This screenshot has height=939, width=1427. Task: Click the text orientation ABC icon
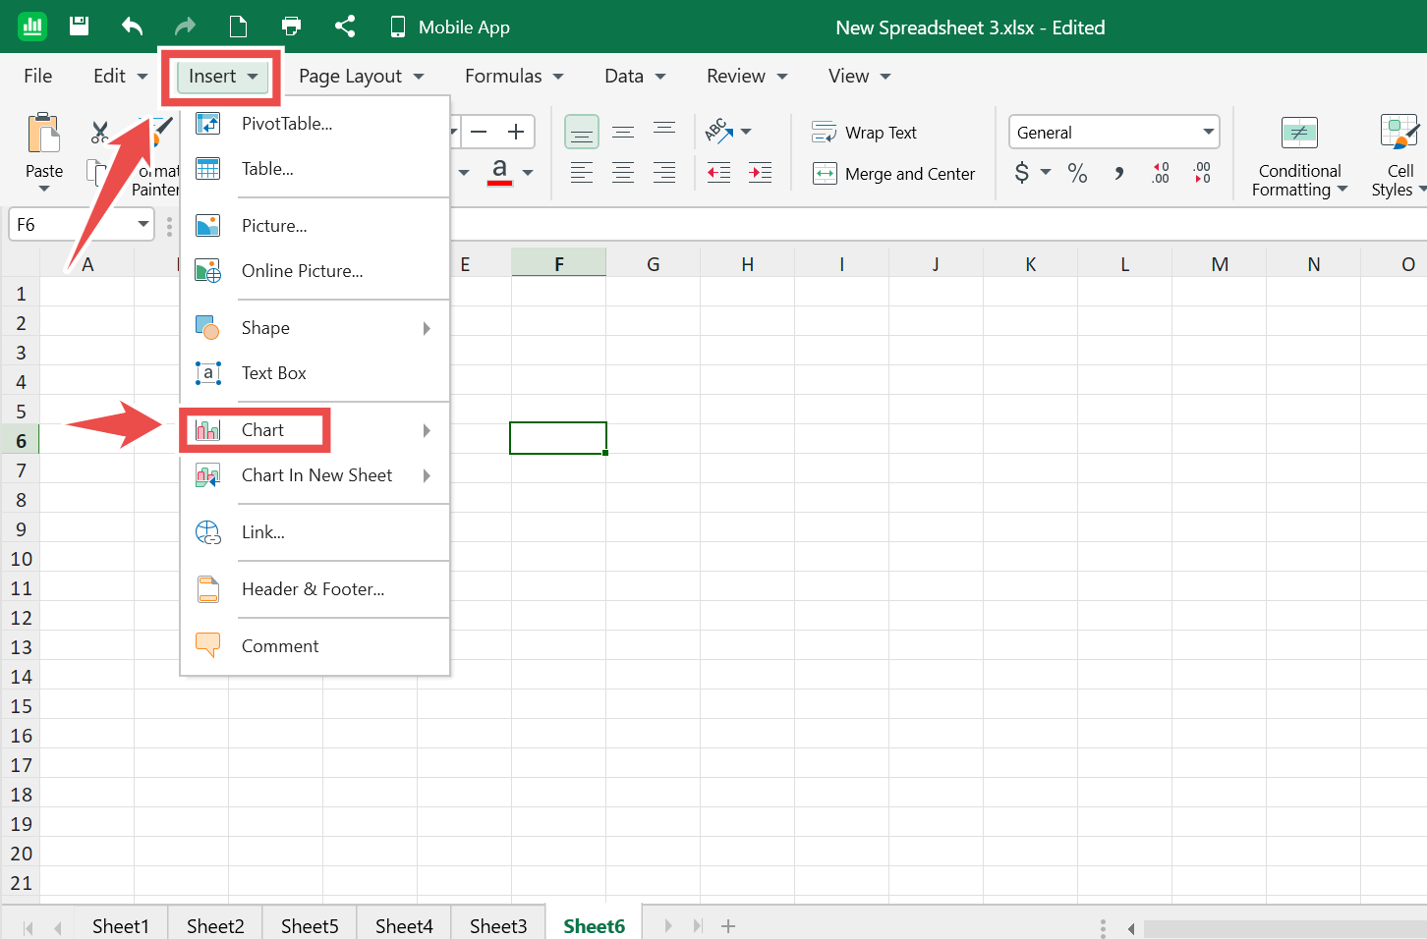click(718, 131)
